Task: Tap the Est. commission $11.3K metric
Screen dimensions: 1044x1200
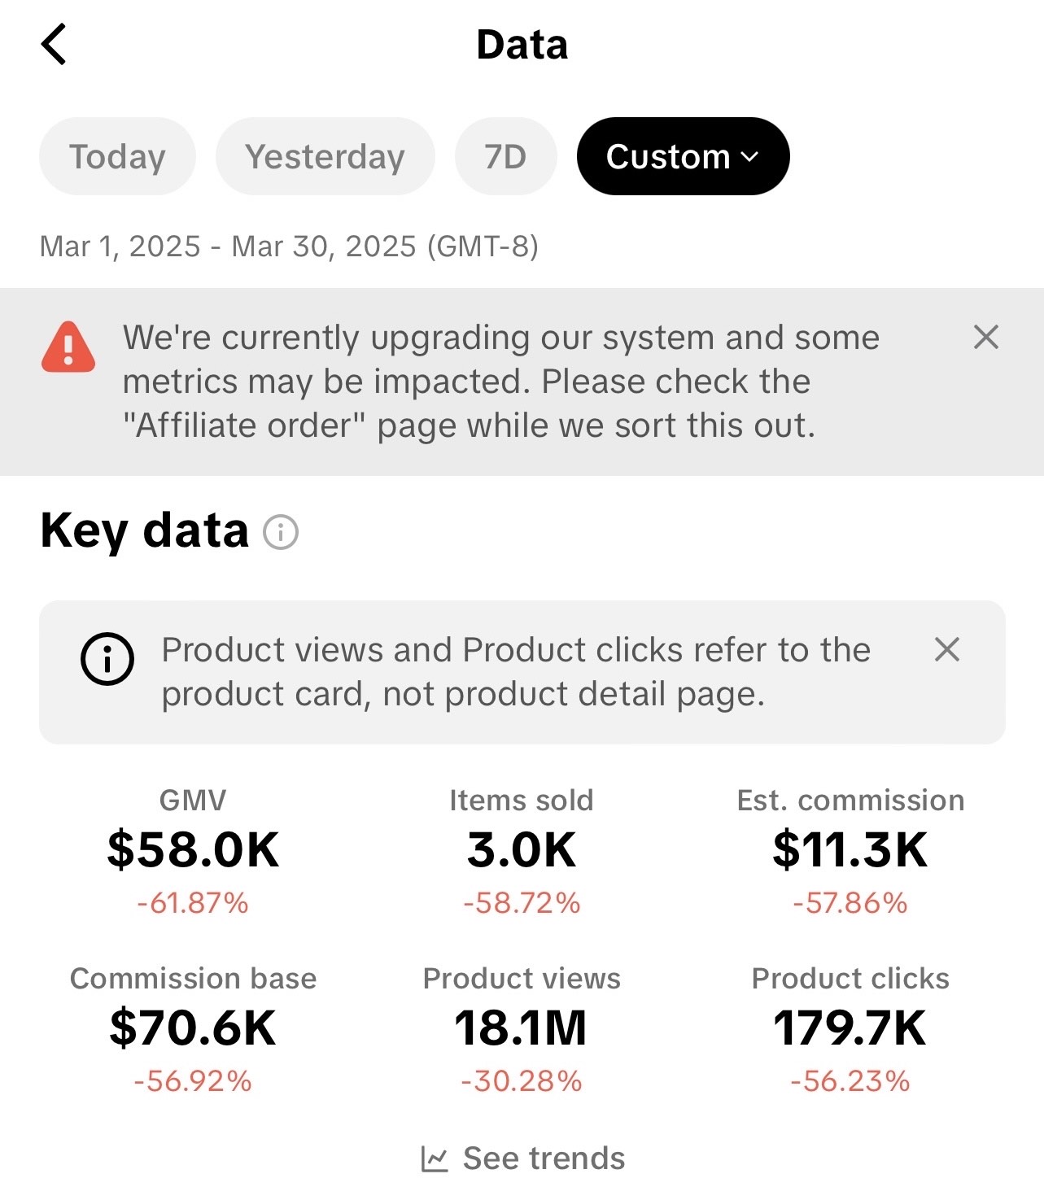Action: (x=850, y=852)
